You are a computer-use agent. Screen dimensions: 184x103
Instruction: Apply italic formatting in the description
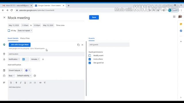21,83
